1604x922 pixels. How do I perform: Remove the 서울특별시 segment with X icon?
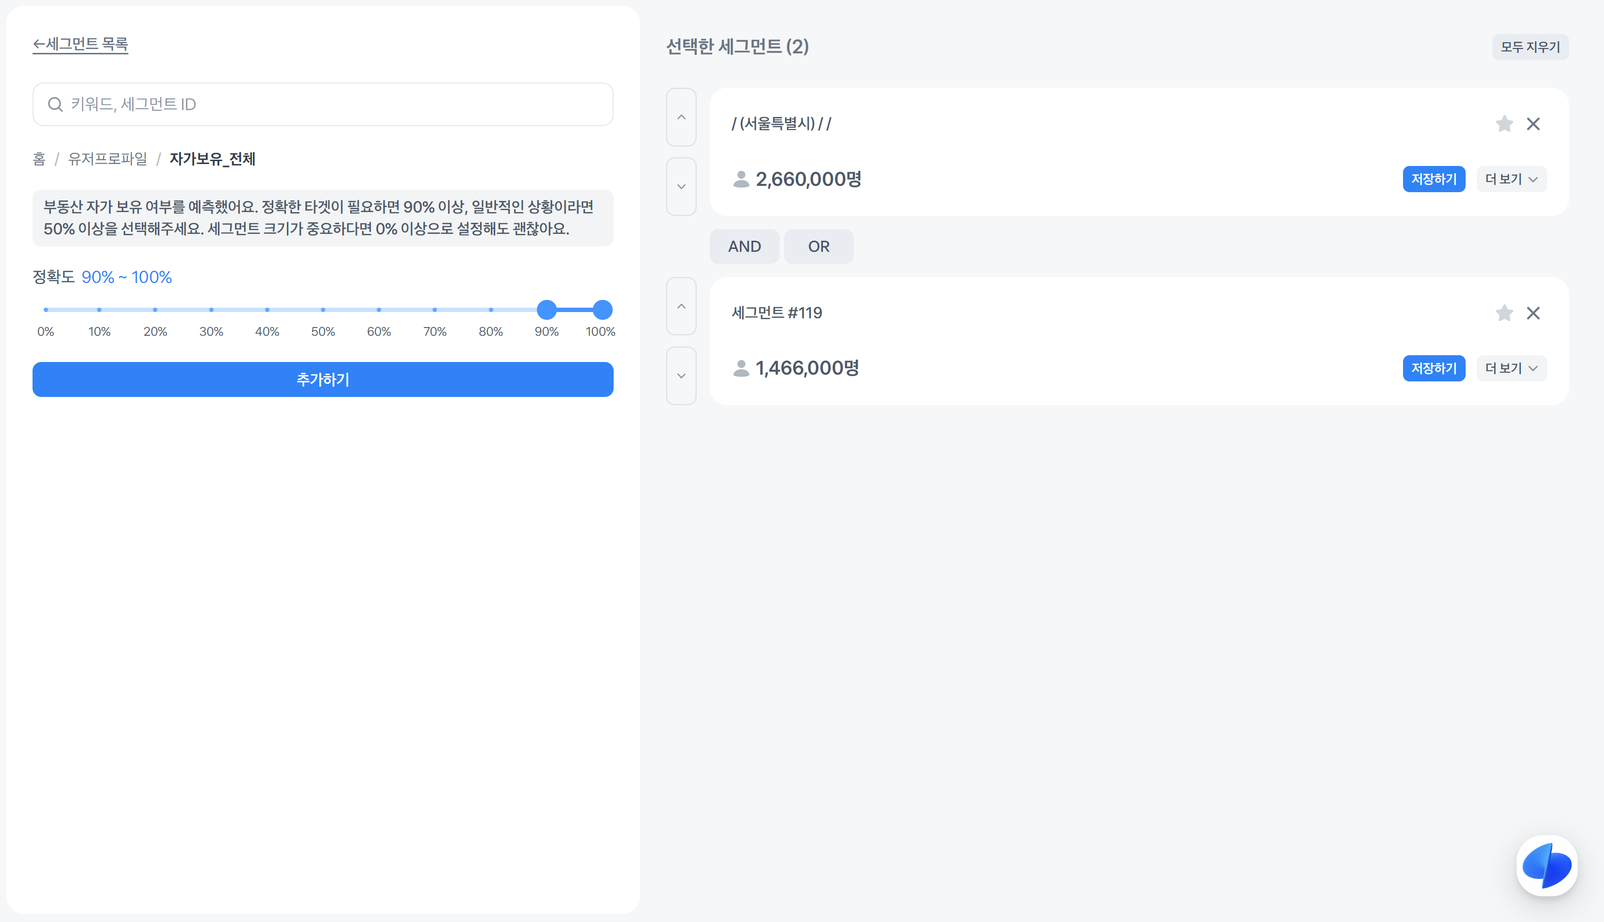pos(1533,123)
